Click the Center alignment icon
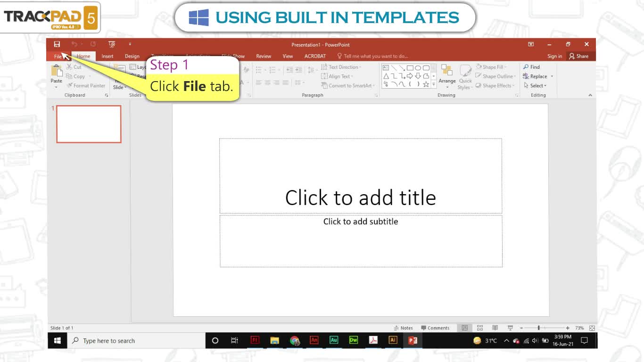644x362 pixels. [x=268, y=82]
